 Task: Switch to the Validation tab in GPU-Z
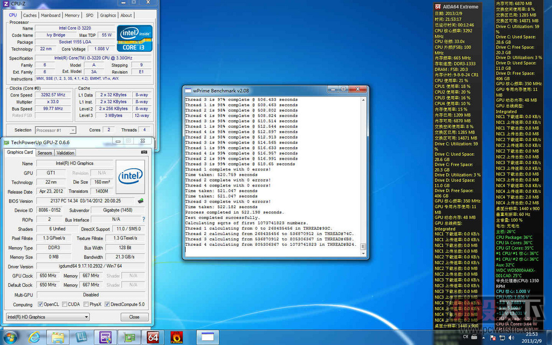tap(65, 153)
